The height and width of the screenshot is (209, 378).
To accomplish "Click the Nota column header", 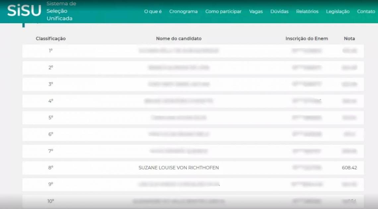I will (x=349, y=38).
